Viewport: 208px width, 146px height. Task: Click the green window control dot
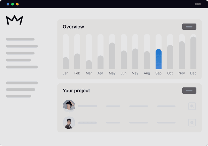[x=13, y=4]
